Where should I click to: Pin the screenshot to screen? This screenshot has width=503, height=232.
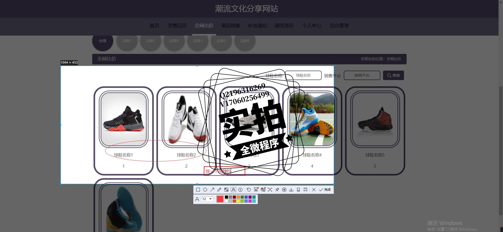coord(277,190)
